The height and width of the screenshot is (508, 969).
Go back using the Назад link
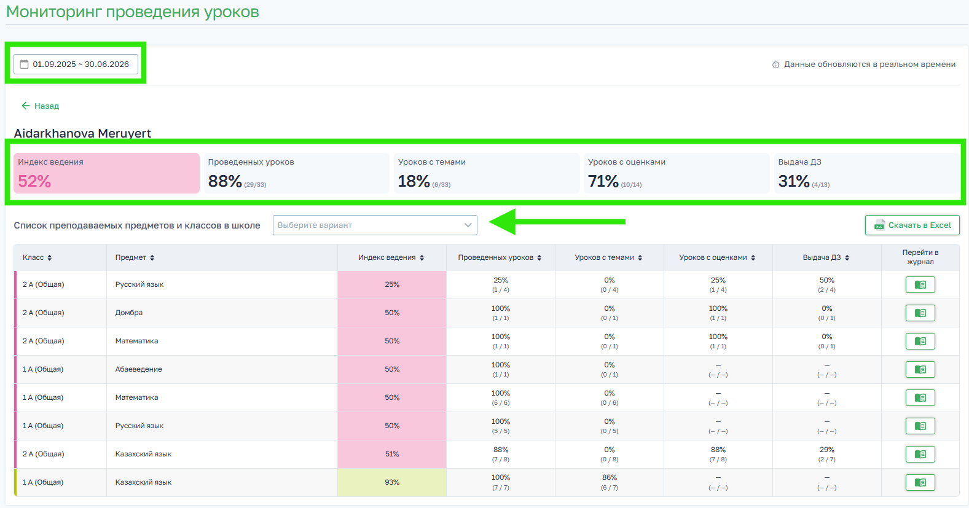[41, 106]
